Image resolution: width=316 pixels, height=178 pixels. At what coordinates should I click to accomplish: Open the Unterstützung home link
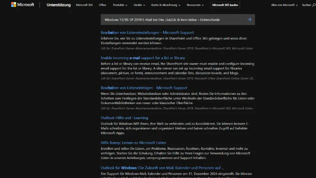(x=59, y=5)
